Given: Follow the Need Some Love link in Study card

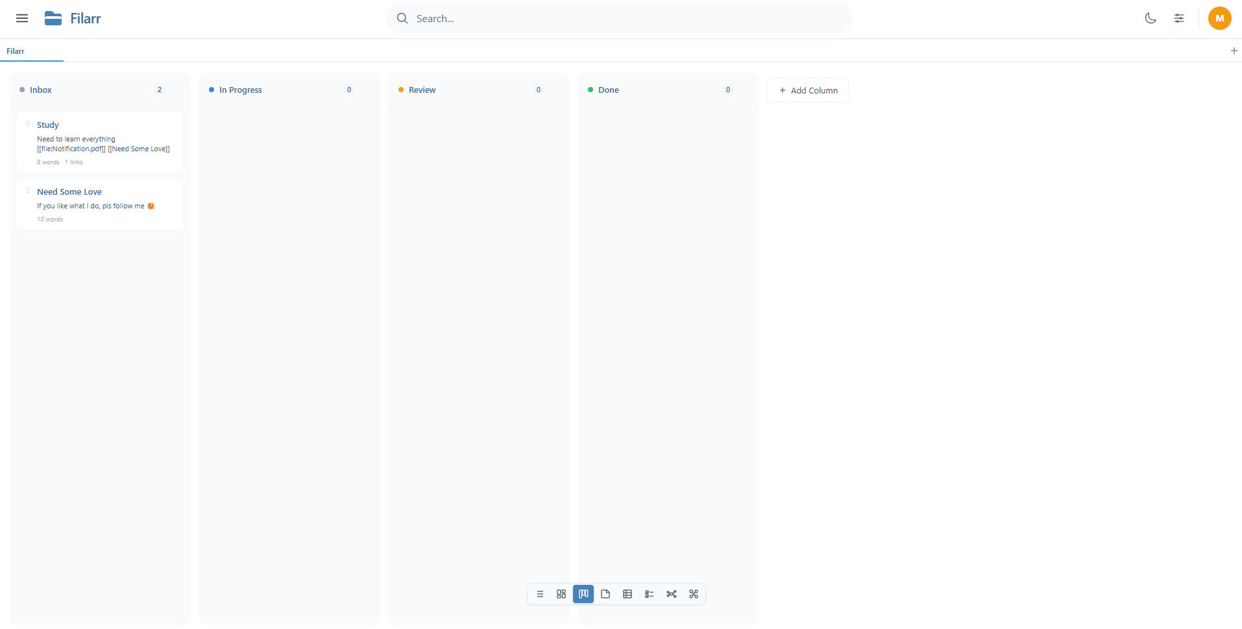Looking at the screenshot, I should tap(139, 149).
